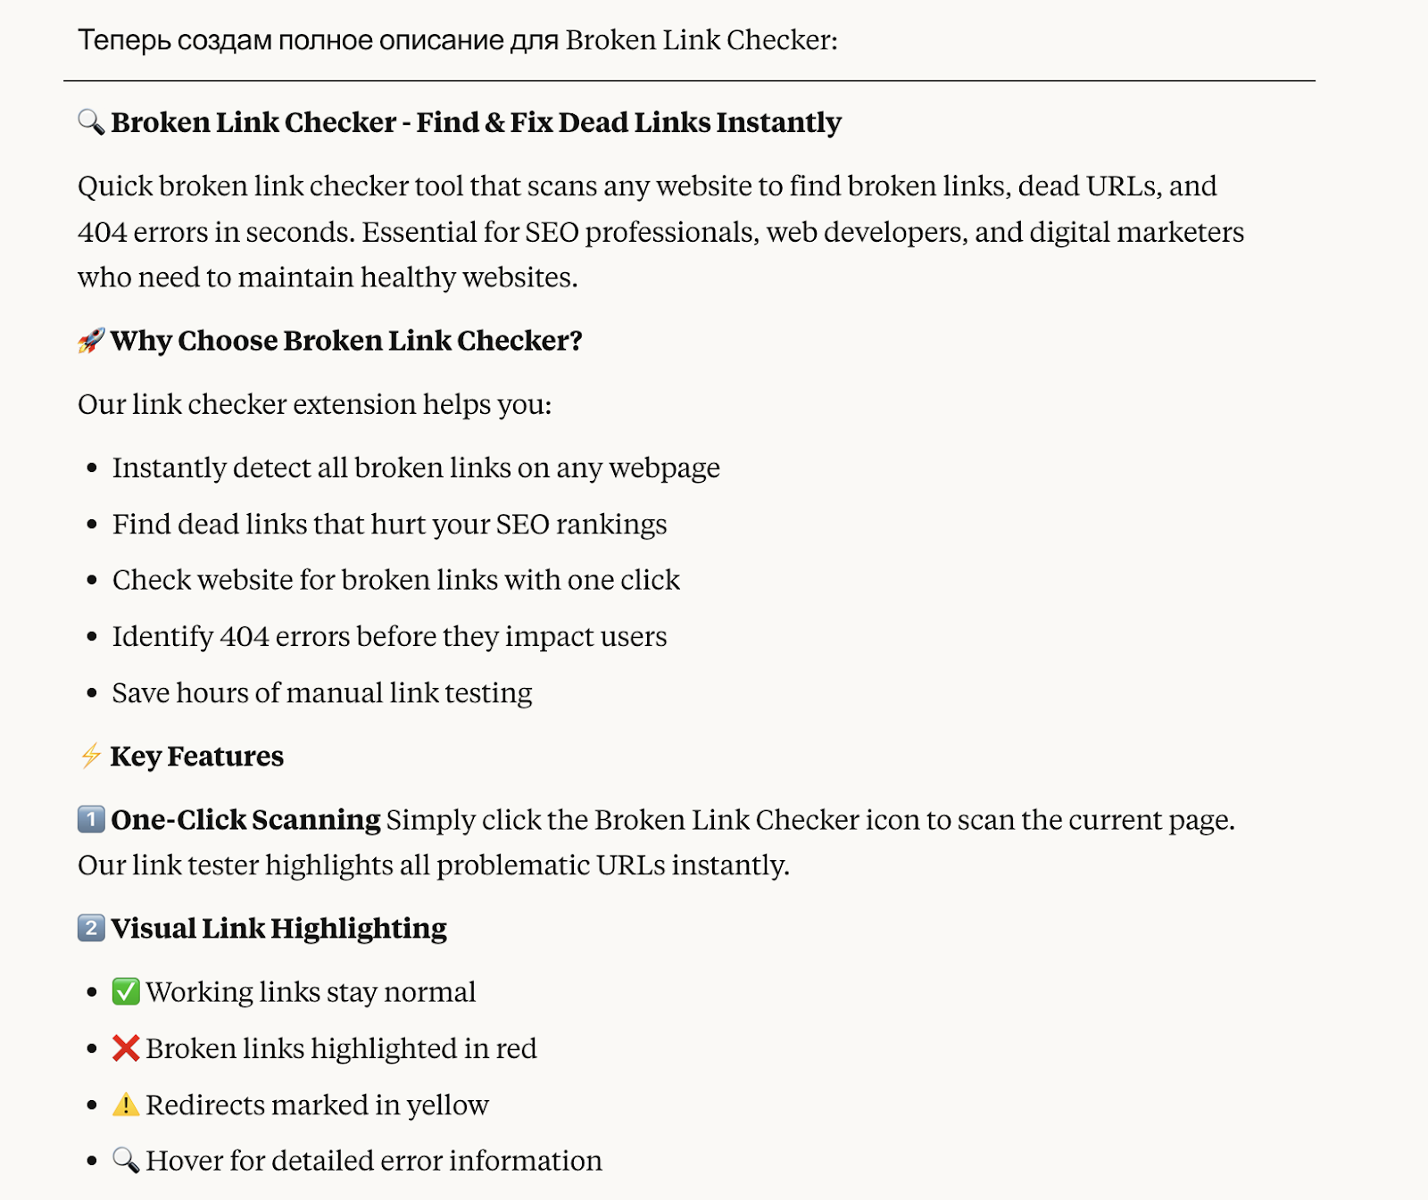This screenshot has height=1200, width=1428.
Task: Click the number 2 keycap emoji
Action: [91, 928]
